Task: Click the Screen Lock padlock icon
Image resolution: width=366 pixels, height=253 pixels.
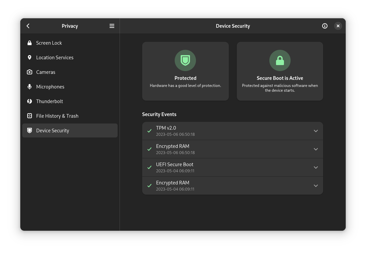Action: (x=29, y=43)
